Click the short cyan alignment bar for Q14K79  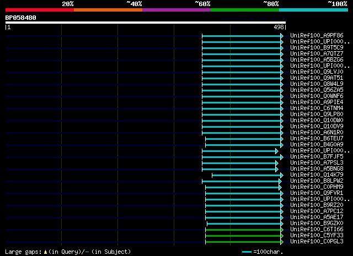click(x=247, y=176)
